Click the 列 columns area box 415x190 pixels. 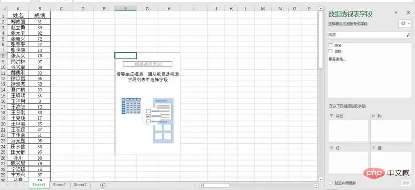(391, 131)
